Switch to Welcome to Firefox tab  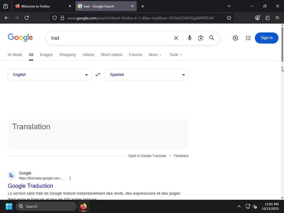[x=43, y=6]
